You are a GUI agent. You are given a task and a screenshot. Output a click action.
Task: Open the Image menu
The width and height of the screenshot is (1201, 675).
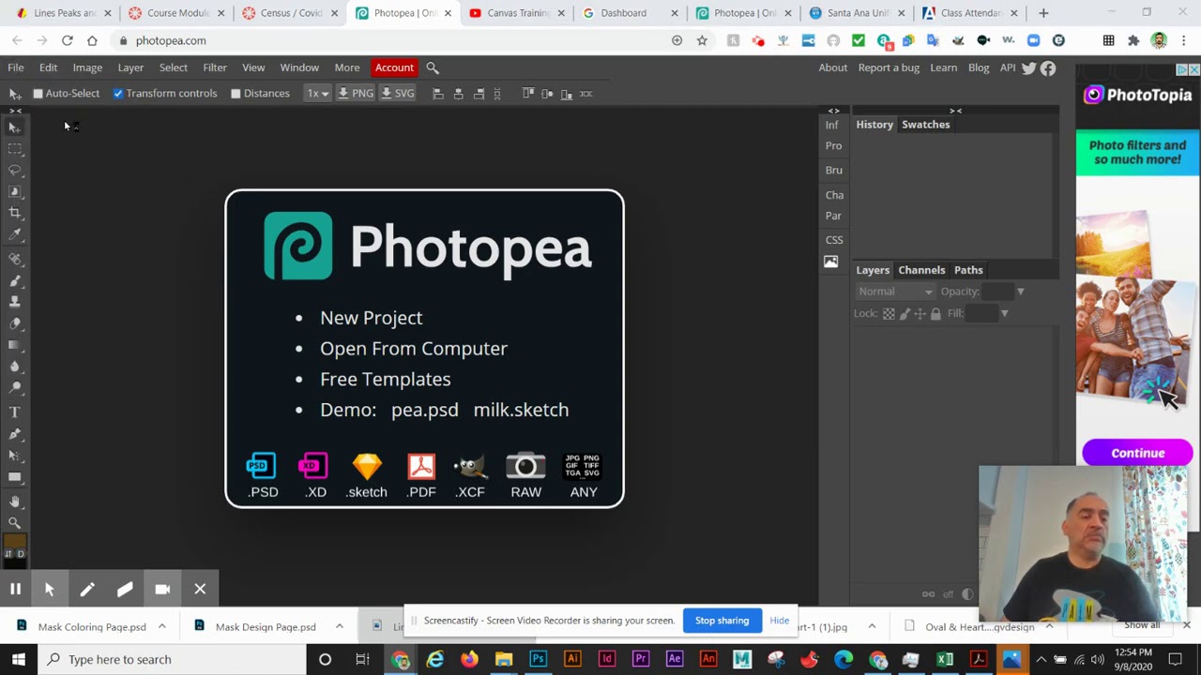pos(87,67)
